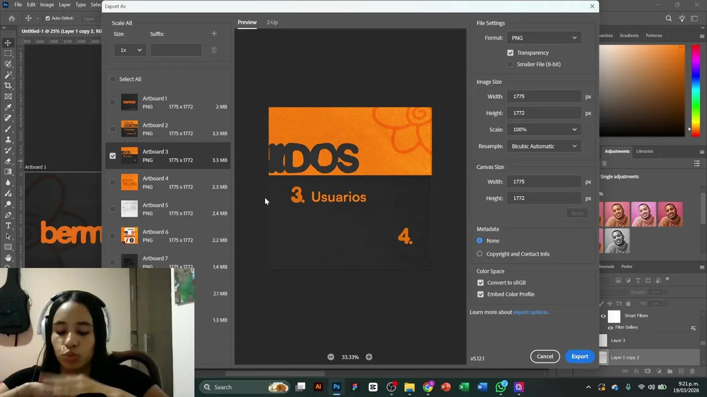Uncheck the Artboard 3 export checkbox
This screenshot has width=707, height=397.
click(x=113, y=156)
